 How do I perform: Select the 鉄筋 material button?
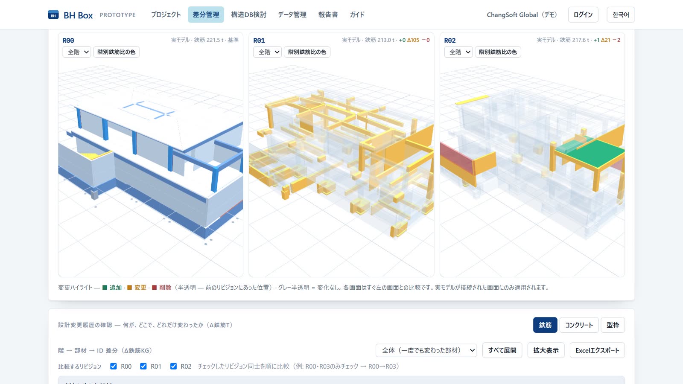coord(545,325)
